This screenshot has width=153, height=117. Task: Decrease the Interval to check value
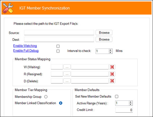click(110, 52)
